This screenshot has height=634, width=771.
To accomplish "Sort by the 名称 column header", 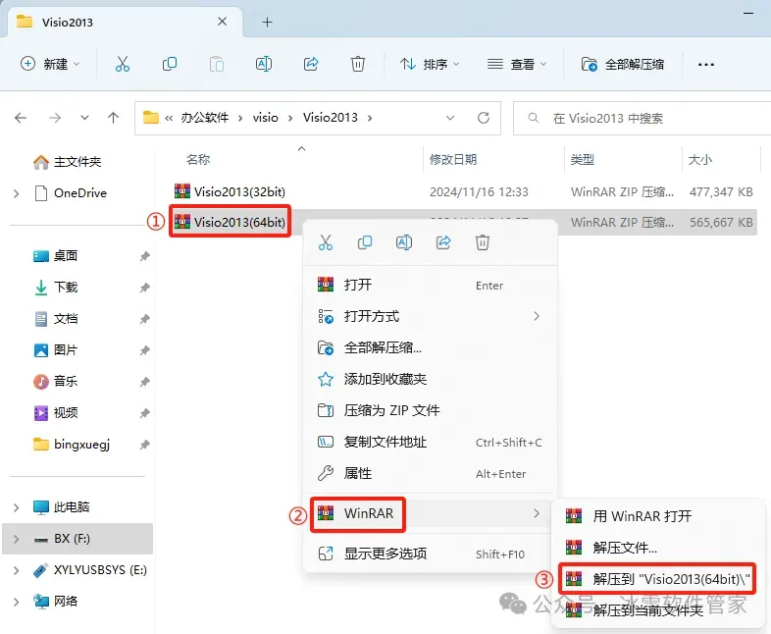I will point(198,159).
